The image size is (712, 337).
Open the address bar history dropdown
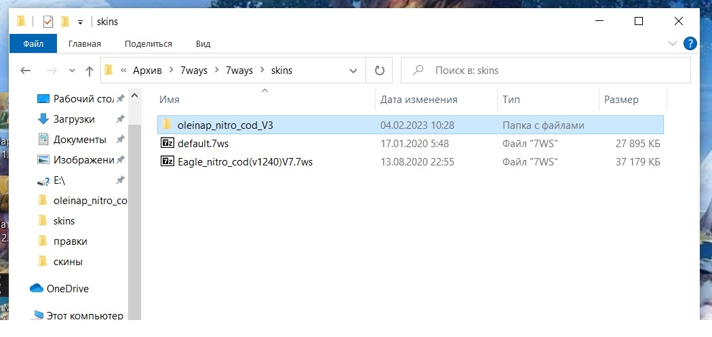point(353,71)
